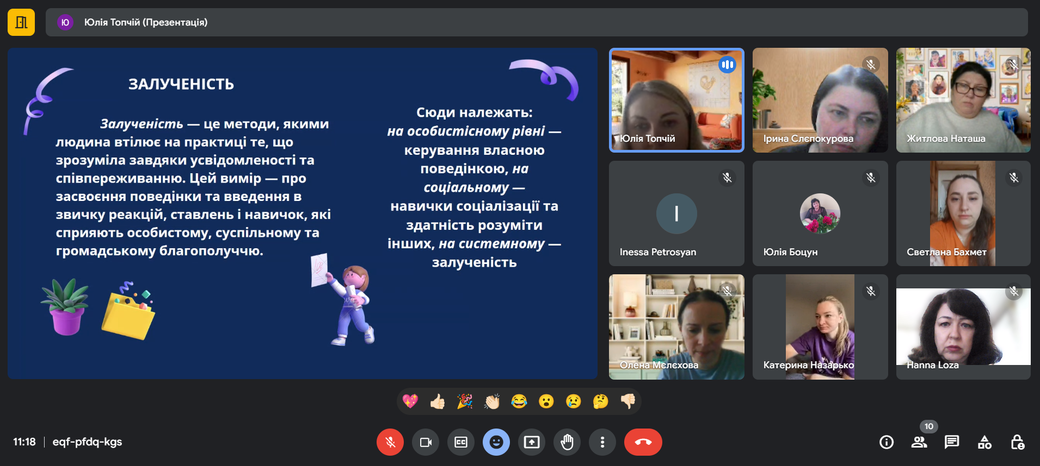Open meeting details info icon
The image size is (1040, 466).
point(887,442)
